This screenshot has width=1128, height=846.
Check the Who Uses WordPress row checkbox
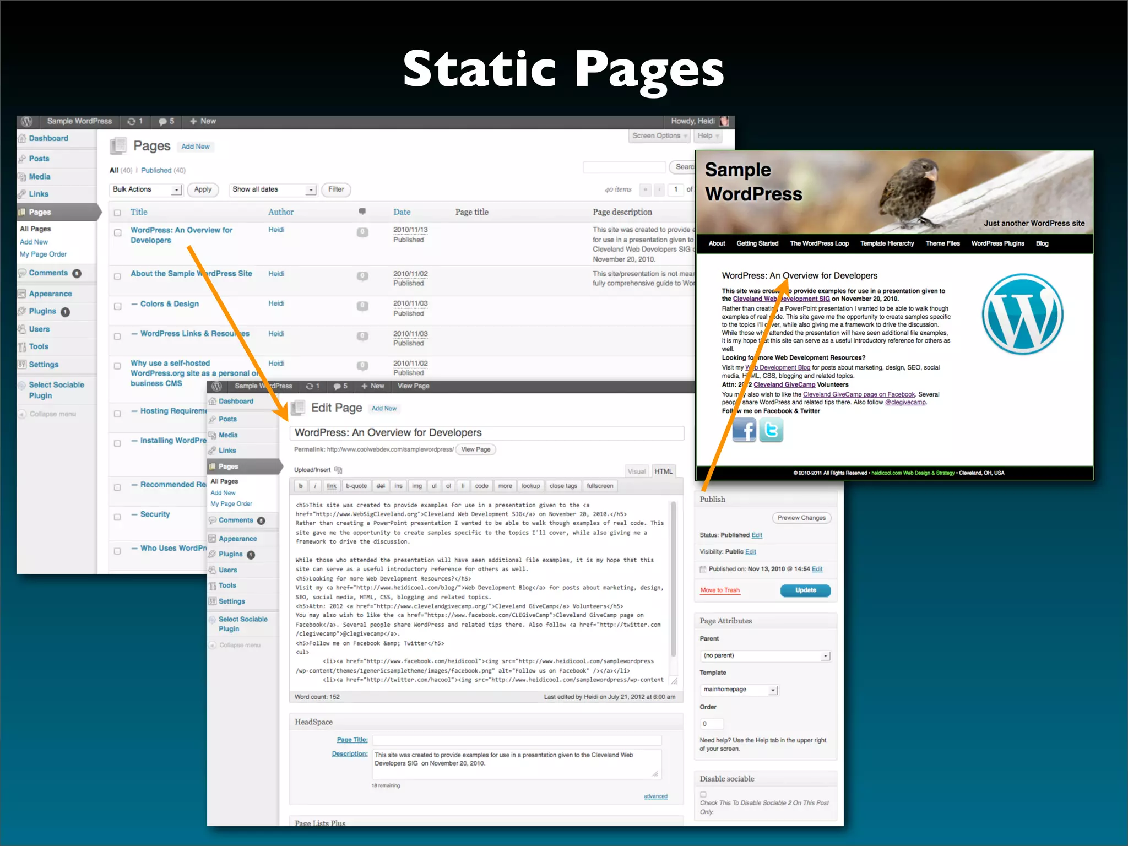coord(117,551)
